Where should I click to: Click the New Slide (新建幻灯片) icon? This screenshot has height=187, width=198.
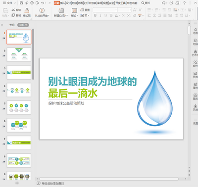61,10
